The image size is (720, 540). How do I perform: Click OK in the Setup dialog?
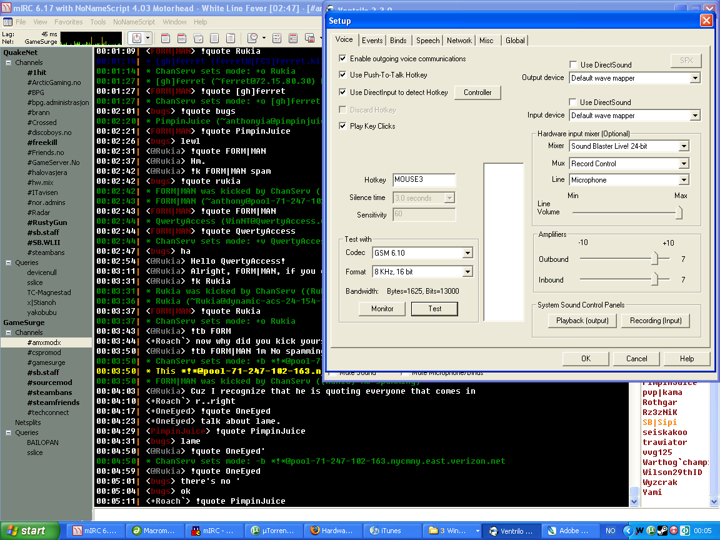pos(586,359)
